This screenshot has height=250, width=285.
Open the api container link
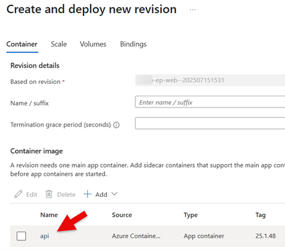[x=45, y=236]
